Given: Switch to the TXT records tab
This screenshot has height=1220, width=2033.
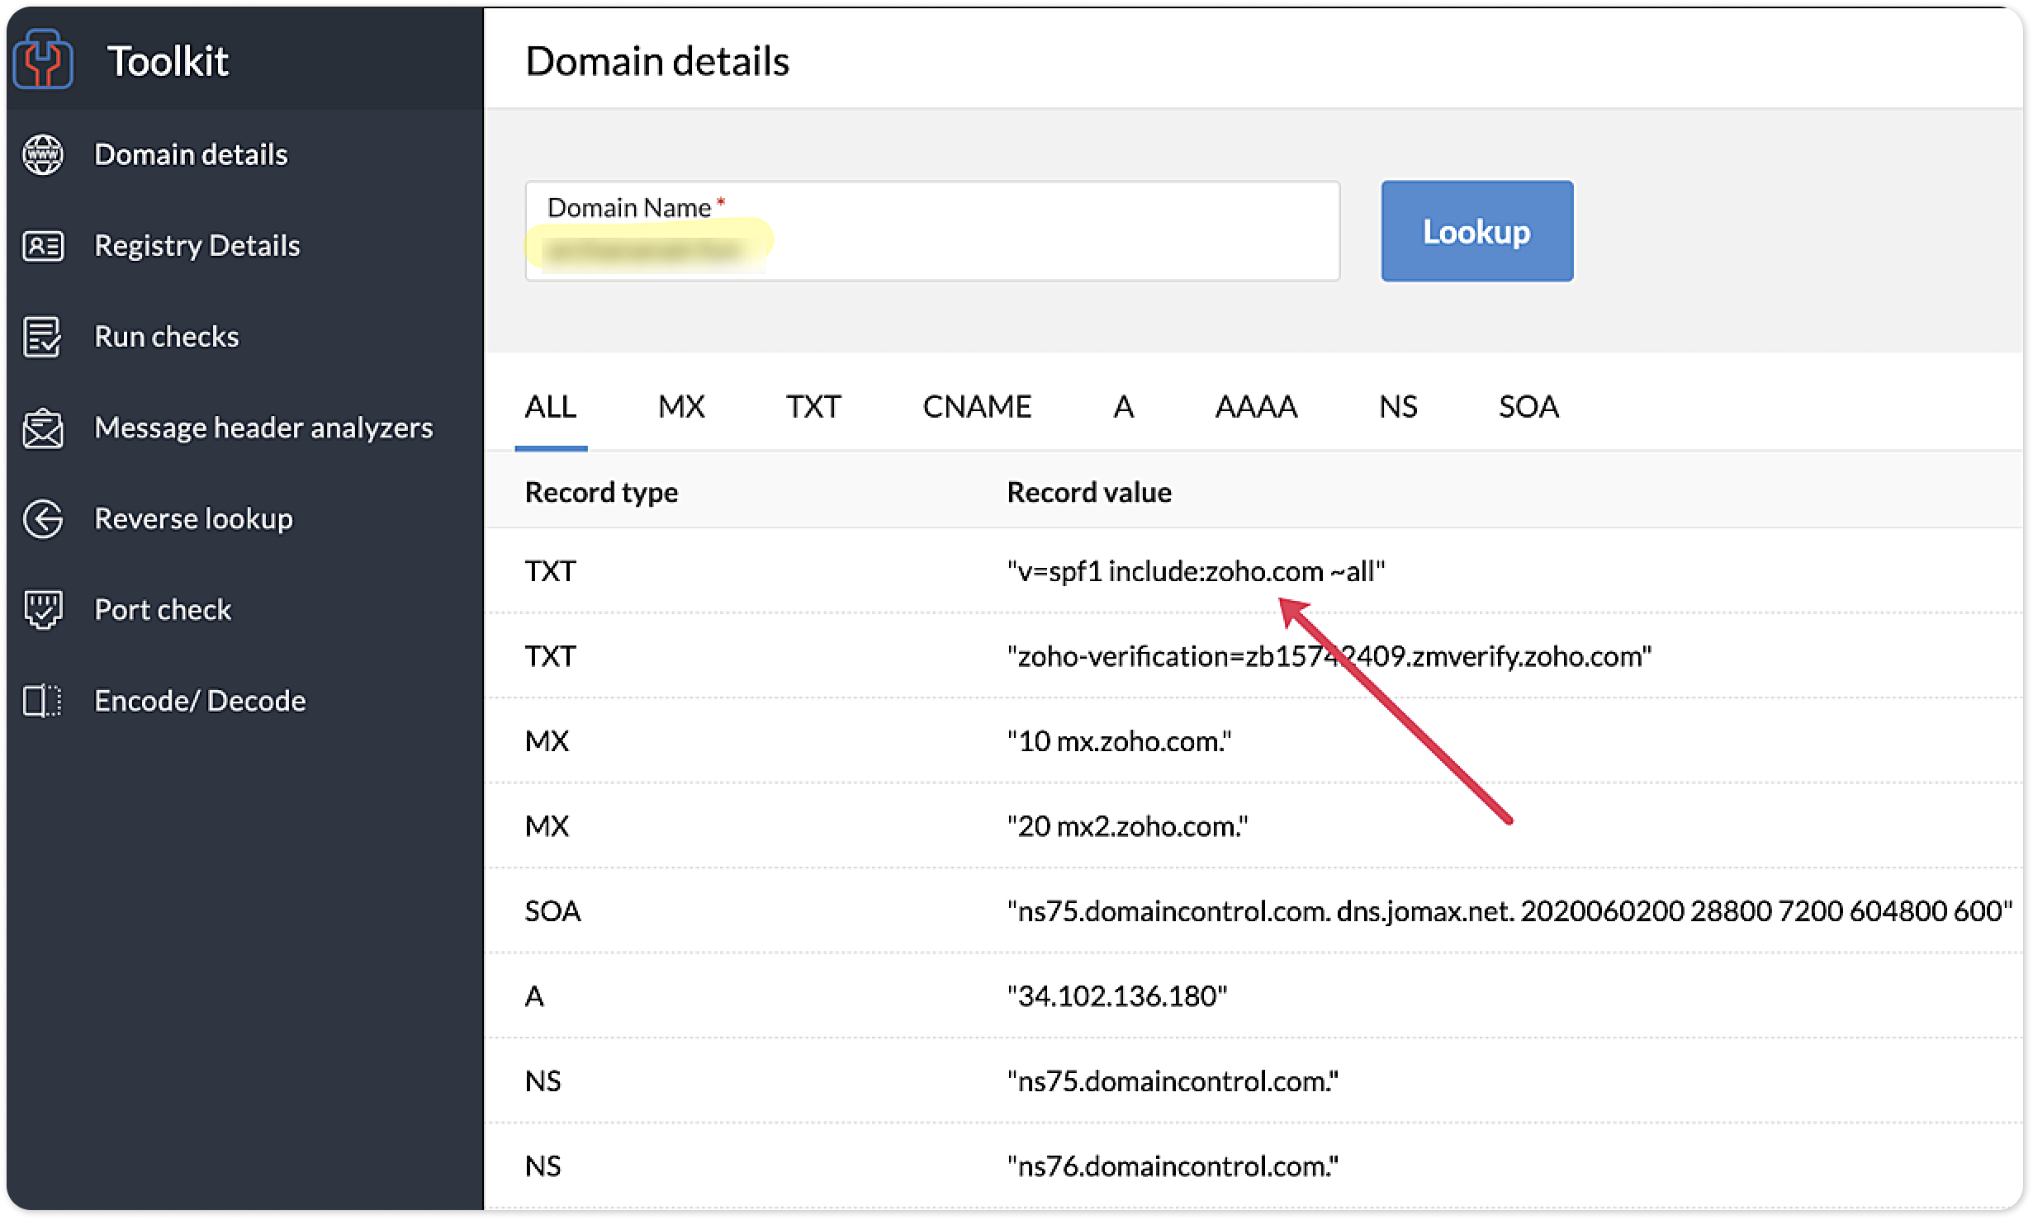Looking at the screenshot, I should 813,407.
